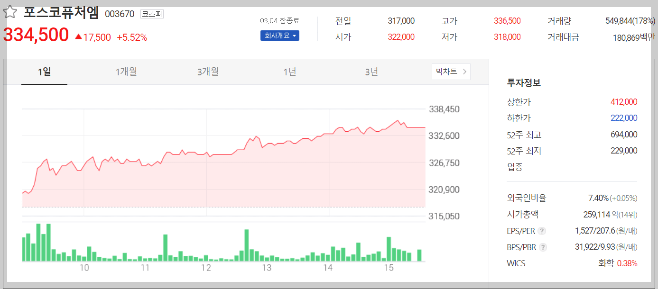Image resolution: width=658 pixels, height=289 pixels.
Task: Click the 10 o'clock time axis label
Action: (x=84, y=268)
